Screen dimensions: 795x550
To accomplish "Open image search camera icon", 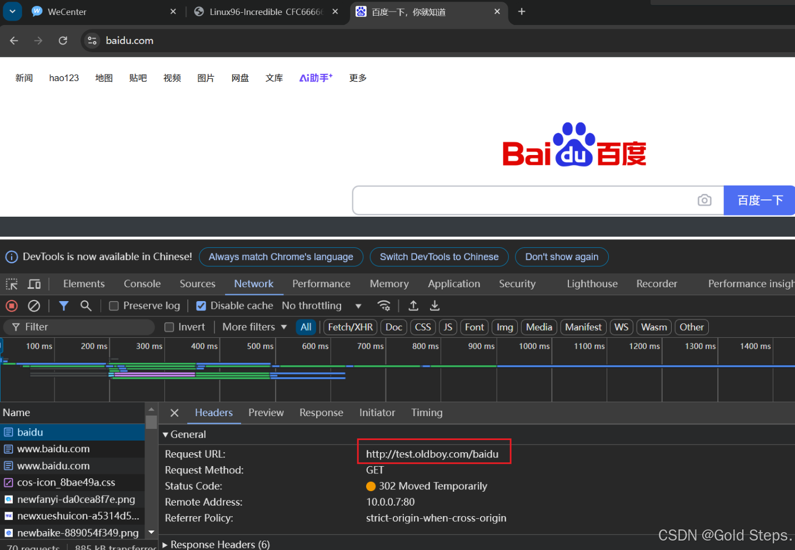I will [704, 200].
